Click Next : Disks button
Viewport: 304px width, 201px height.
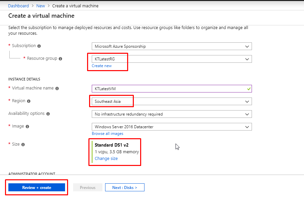point(125,187)
